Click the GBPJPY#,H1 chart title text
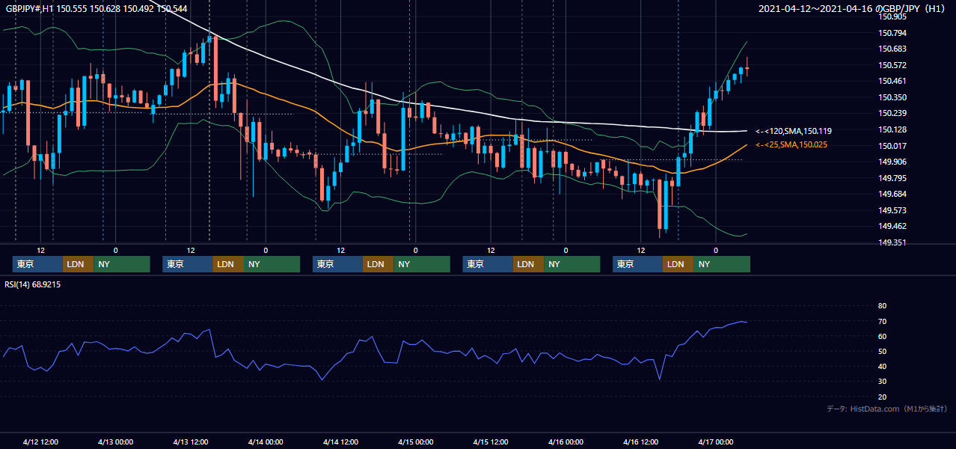The width and height of the screenshot is (956, 449). click(97, 8)
